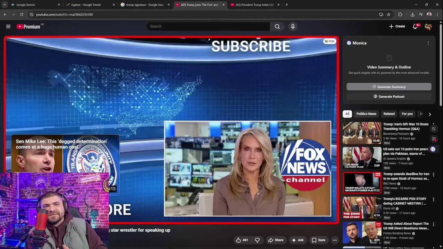The image size is (443, 249).
Task: Select the Politics News chip
Action: coord(366,114)
